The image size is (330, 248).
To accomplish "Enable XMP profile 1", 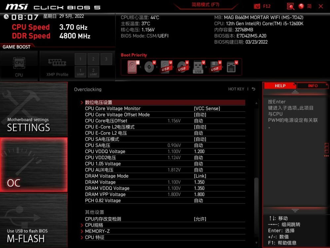I will coord(81,59).
